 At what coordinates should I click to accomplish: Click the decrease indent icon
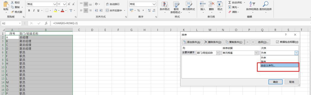pyautogui.click(x=96, y=10)
